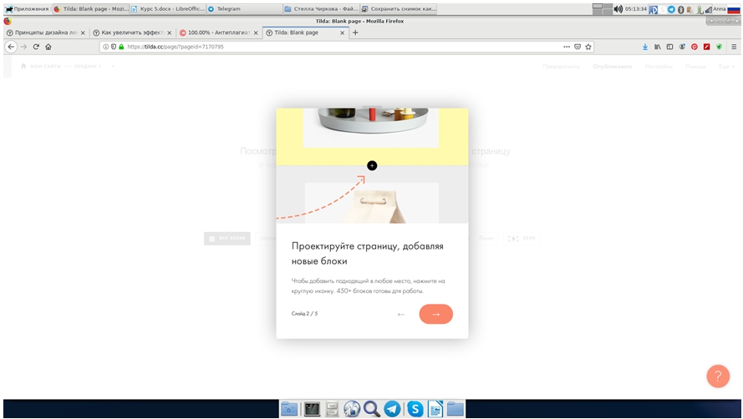Open the Firefox hamburger menu
This screenshot has height=419, width=743.
[x=733, y=47]
